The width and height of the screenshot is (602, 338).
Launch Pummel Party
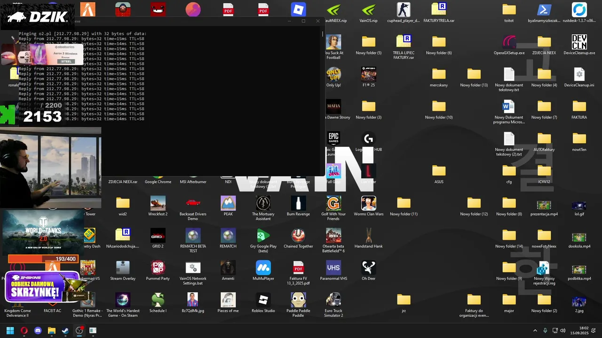point(158,271)
